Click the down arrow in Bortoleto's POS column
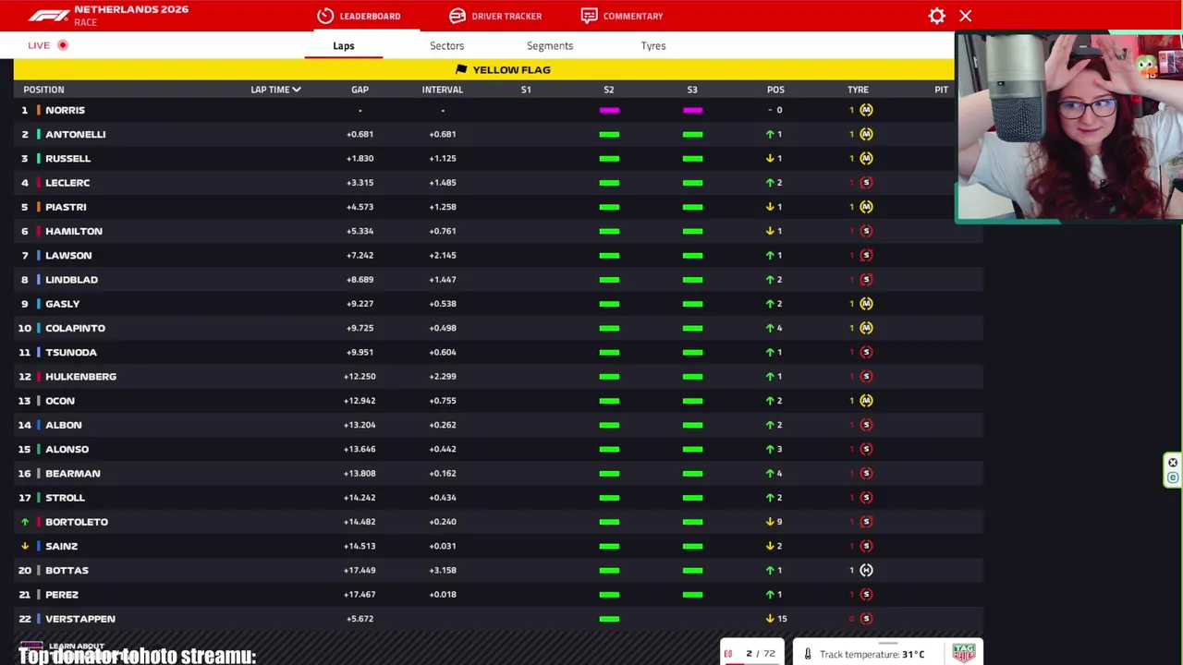The height and width of the screenshot is (665, 1183). pos(770,522)
